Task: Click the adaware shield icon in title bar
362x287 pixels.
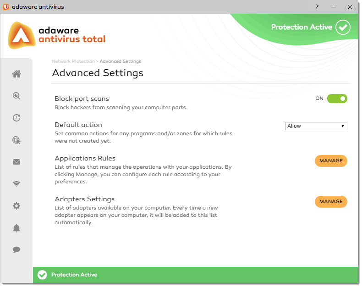Action: click(6, 7)
